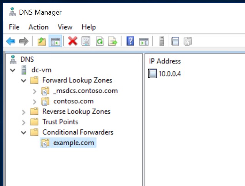Viewport: 245px width, 186px height.
Task: Click the IP Address column header
Action: point(165,61)
